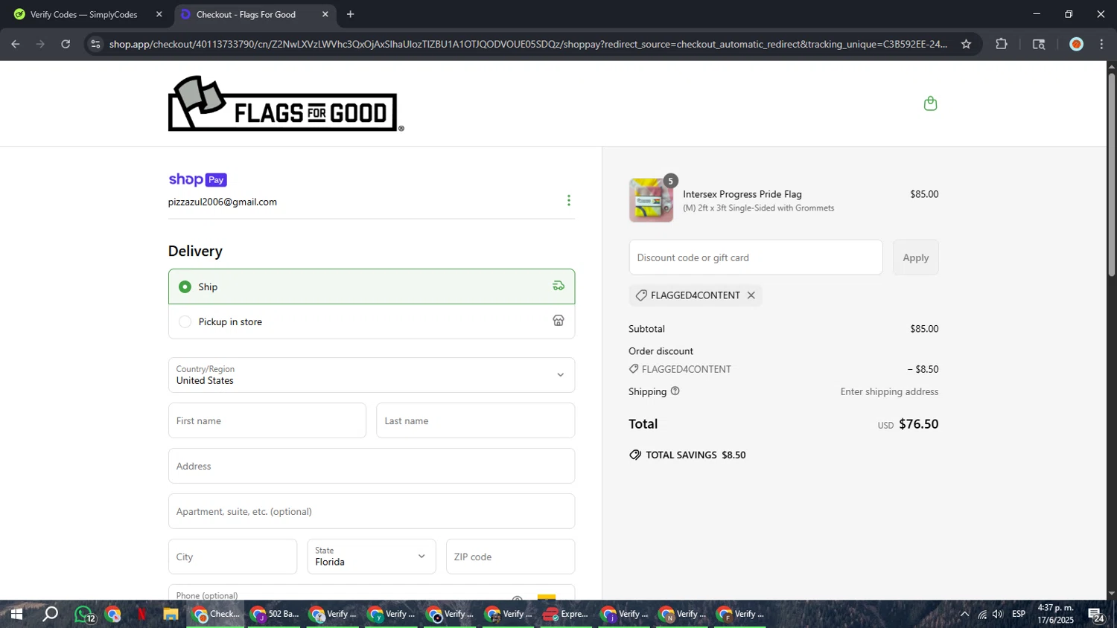The width and height of the screenshot is (1117, 628).
Task: Open new browser tab with plus button
Action: point(350,14)
